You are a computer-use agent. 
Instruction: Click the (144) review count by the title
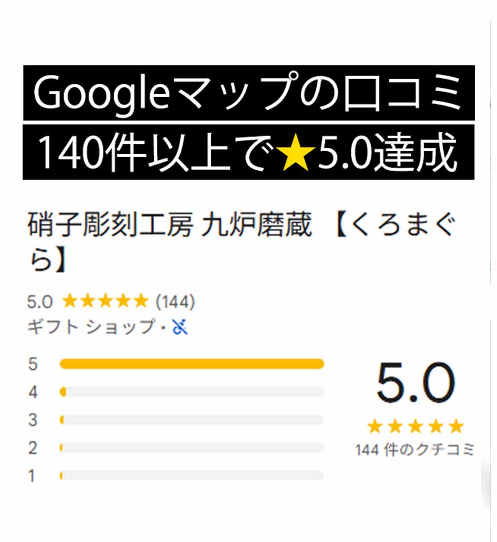(x=175, y=302)
